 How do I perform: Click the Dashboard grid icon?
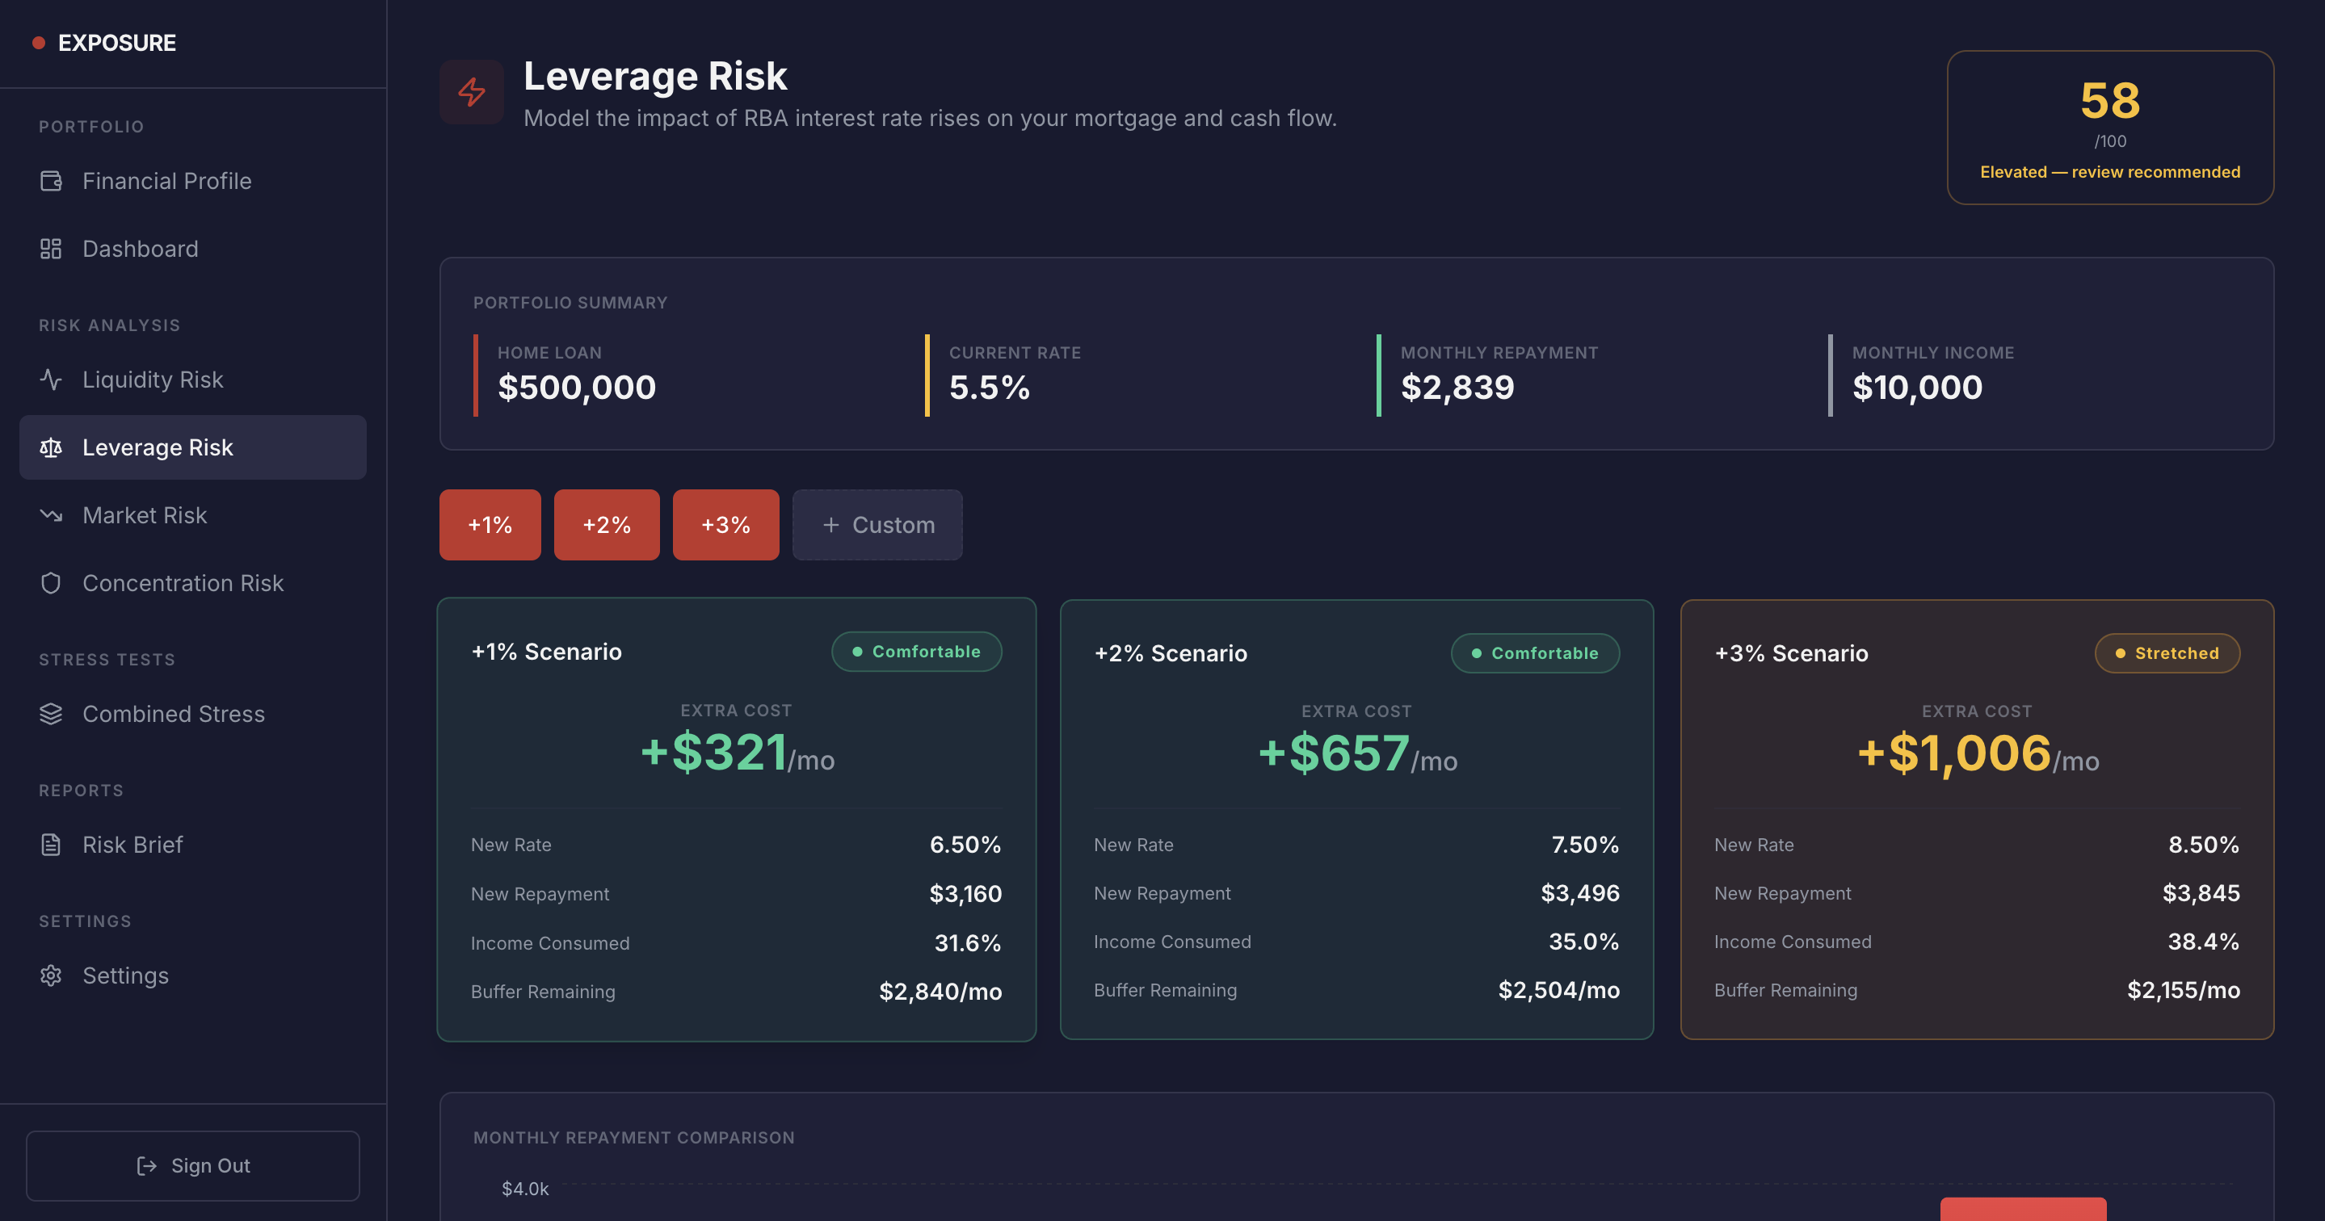[x=51, y=248]
